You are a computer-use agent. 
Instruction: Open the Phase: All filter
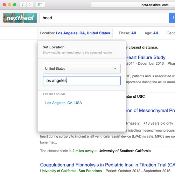127,33
